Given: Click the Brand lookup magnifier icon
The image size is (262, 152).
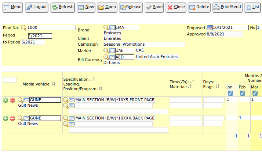Looking at the screenshot, I should pyautogui.click(x=106, y=27).
